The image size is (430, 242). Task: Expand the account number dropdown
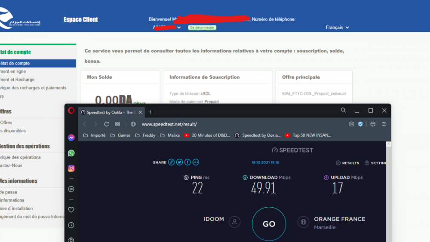179,28
